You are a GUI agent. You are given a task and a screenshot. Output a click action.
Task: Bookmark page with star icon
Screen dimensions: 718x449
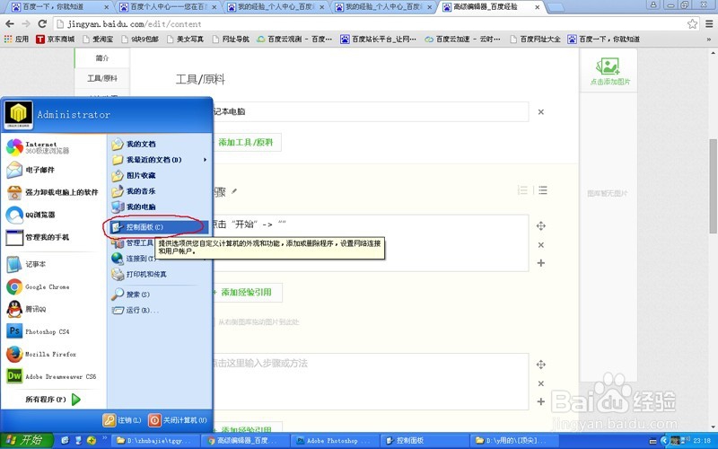point(692,24)
